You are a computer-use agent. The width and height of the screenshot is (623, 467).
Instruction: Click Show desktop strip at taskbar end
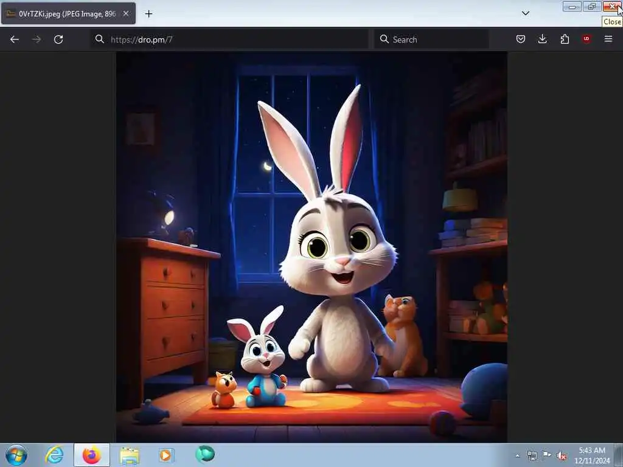619,455
